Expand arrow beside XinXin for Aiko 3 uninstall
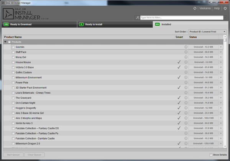230x161 pixels. click(221, 123)
